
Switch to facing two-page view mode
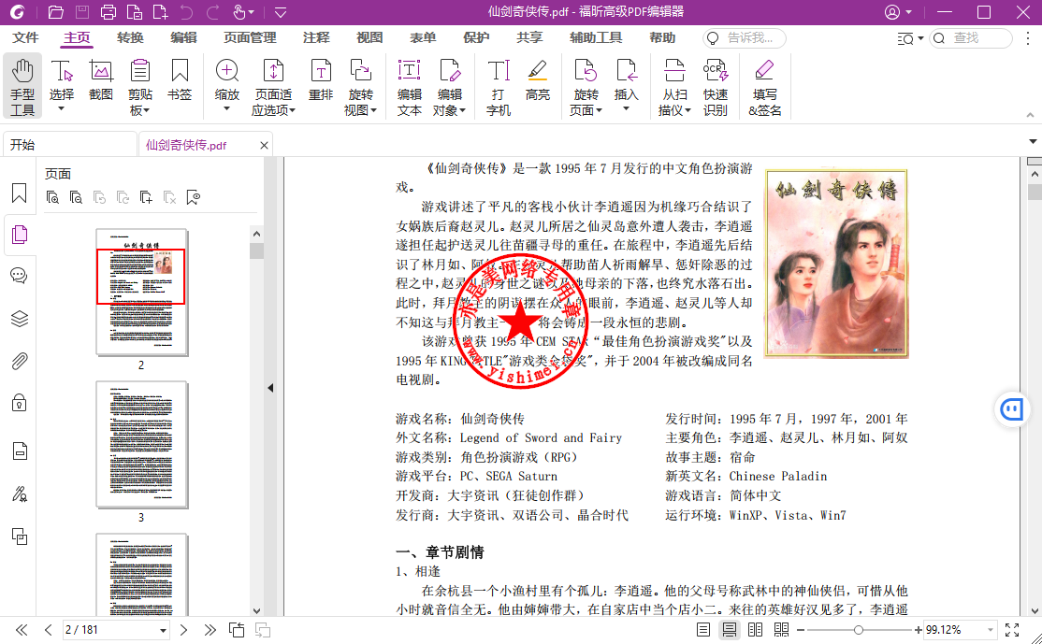(x=756, y=630)
